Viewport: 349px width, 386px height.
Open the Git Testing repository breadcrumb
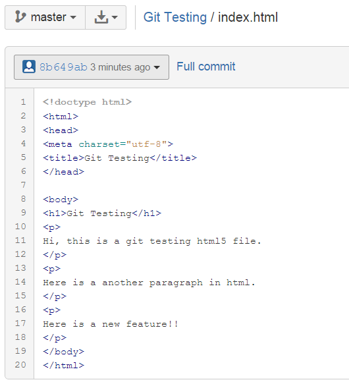coord(175,18)
